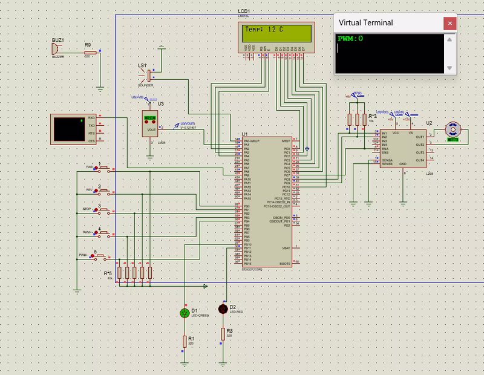Select the R8 resistor below D2

coord(223,334)
